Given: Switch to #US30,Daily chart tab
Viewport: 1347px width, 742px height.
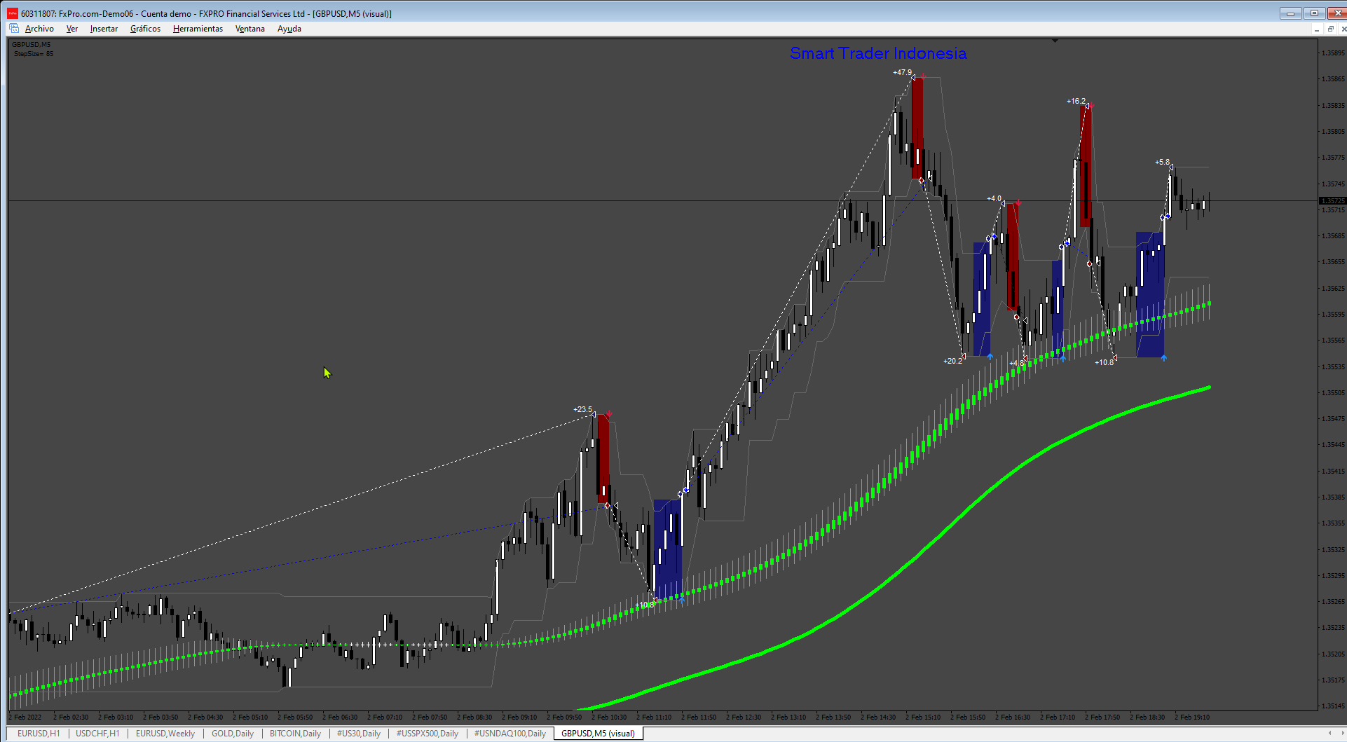Looking at the screenshot, I should [358, 734].
